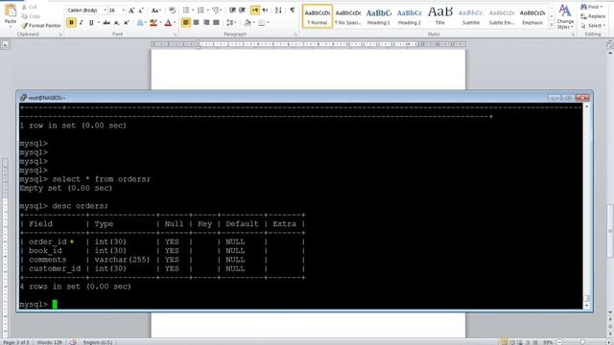
Task: Click the Sort icon
Action: coord(278,11)
